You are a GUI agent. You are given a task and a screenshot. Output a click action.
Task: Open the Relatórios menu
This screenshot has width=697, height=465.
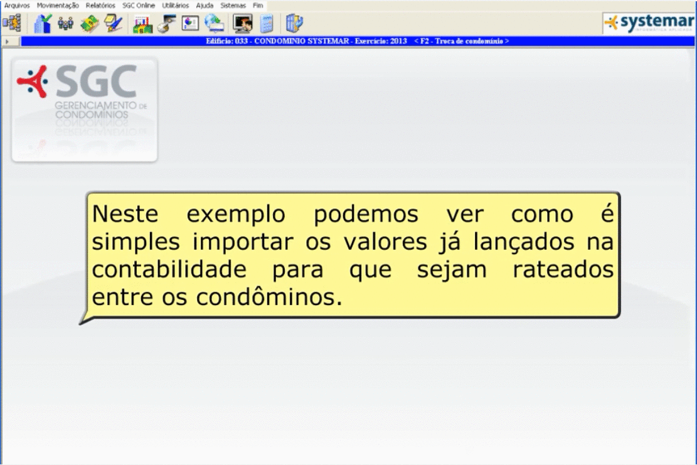click(100, 4)
